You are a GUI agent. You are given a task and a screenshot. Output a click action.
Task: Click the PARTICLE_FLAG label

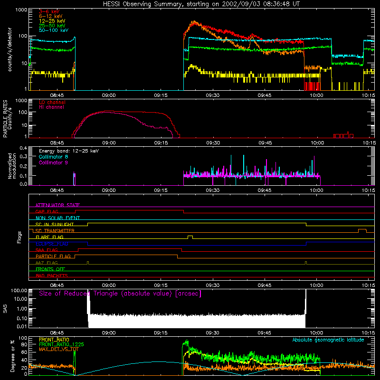coord(53,256)
